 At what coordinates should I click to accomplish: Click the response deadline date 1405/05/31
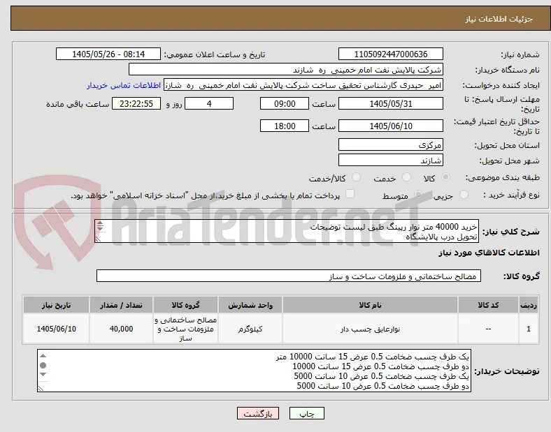[390, 104]
